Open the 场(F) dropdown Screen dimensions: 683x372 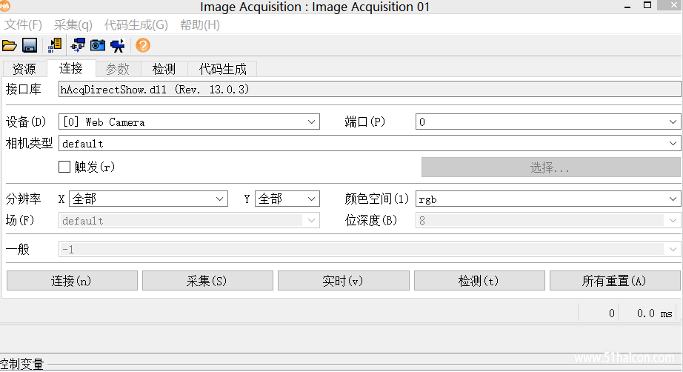point(189,220)
